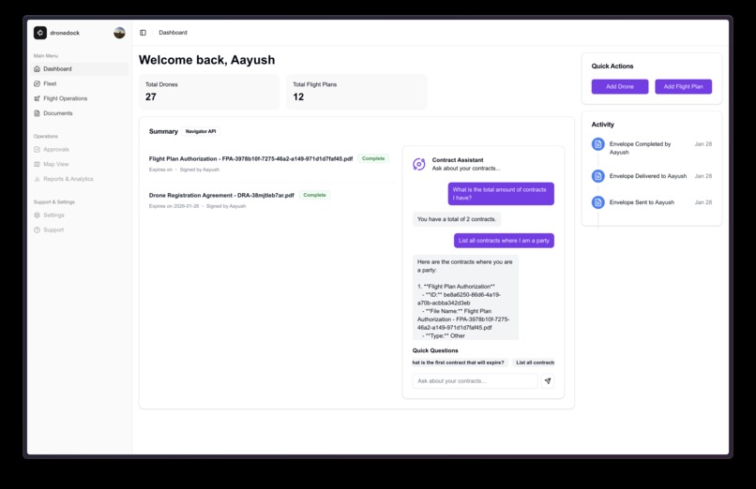Go to Fleet menu item
This screenshot has height=489, width=756.
click(80, 83)
